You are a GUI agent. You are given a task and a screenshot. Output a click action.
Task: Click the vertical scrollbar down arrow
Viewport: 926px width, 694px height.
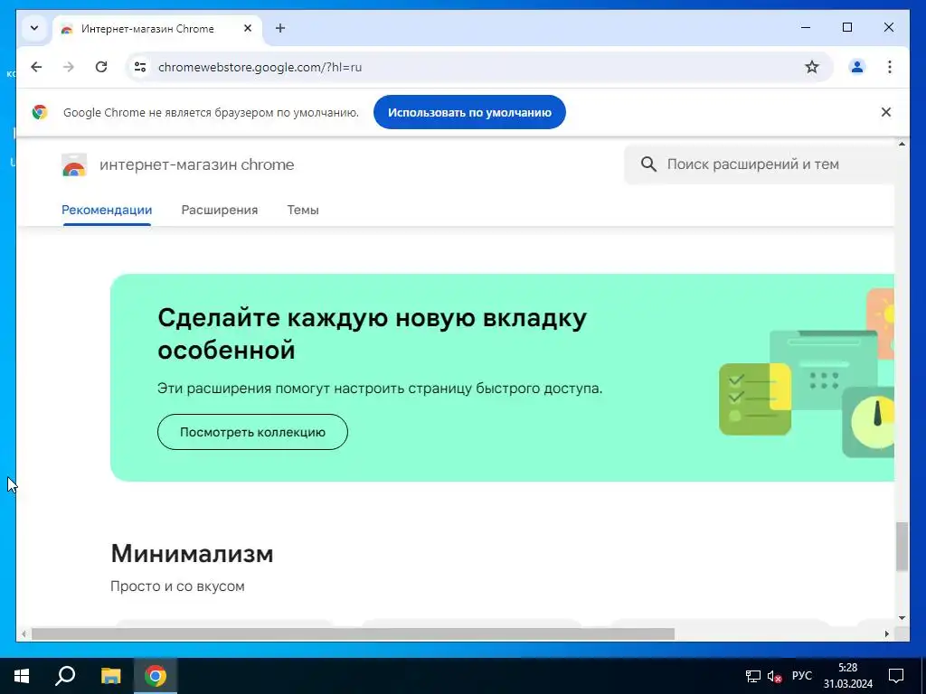coord(902,618)
